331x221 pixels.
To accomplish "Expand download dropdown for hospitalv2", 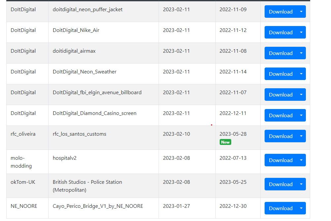I will point(301,160).
